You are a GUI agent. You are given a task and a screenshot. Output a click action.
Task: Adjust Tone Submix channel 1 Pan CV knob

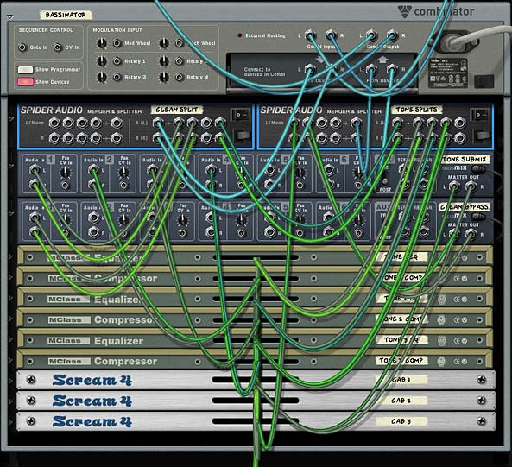click(x=66, y=172)
